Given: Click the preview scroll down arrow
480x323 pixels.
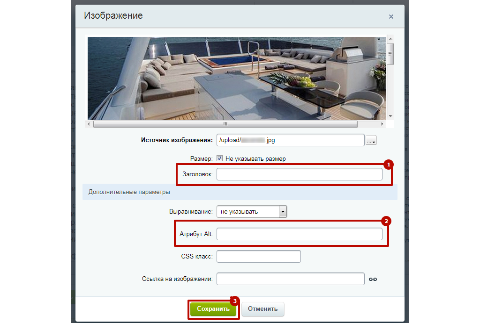Looking at the screenshot, I should click(x=390, y=116).
